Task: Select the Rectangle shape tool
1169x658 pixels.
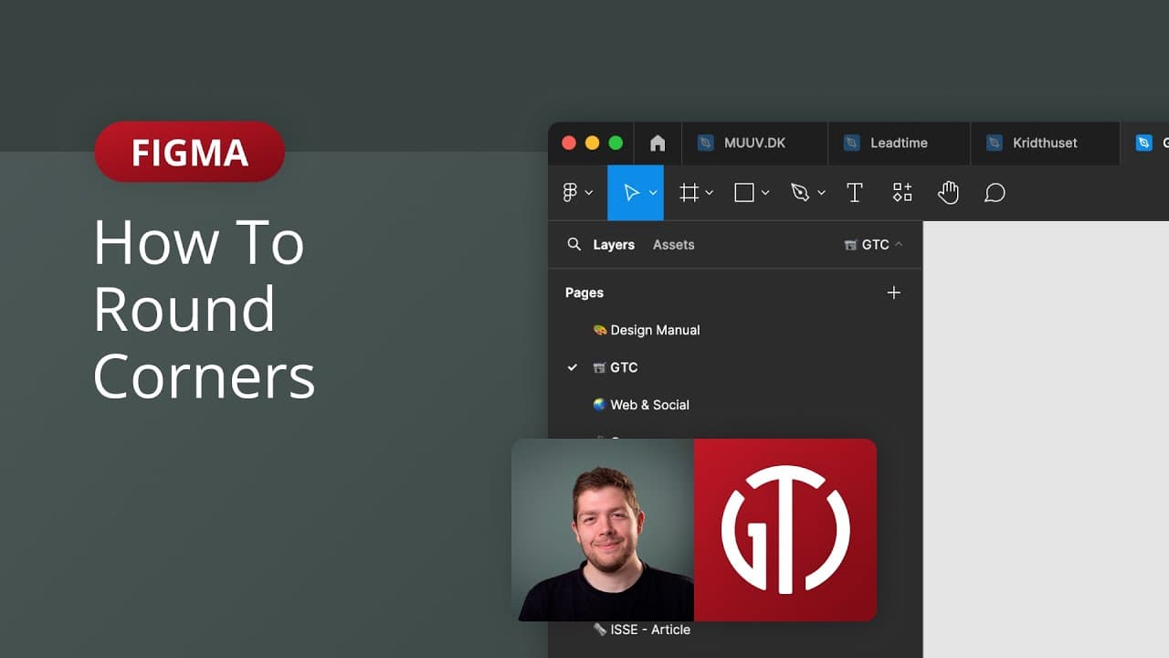Action: click(x=743, y=193)
